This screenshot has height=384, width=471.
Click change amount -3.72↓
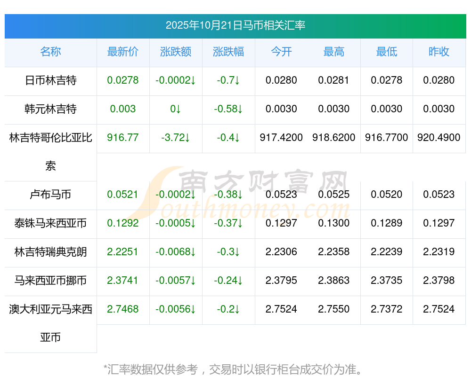(x=176, y=138)
